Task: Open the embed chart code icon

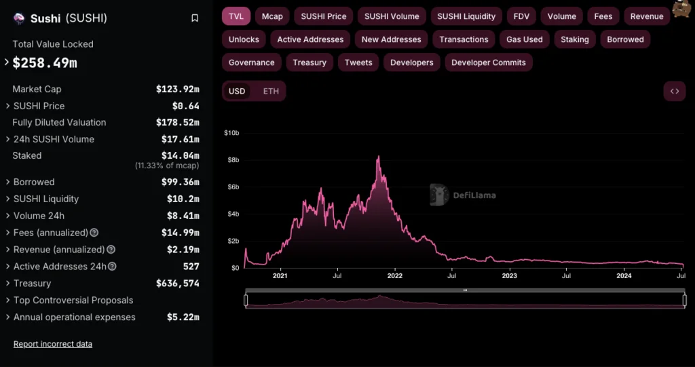Action: [x=675, y=92]
